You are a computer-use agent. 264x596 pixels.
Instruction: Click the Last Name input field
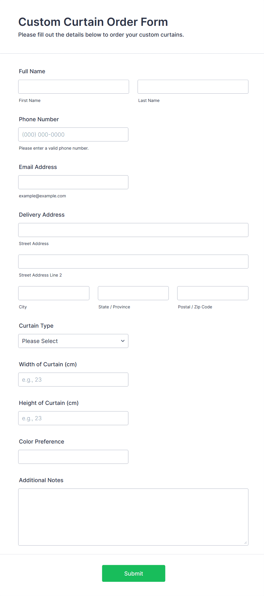[193, 87]
